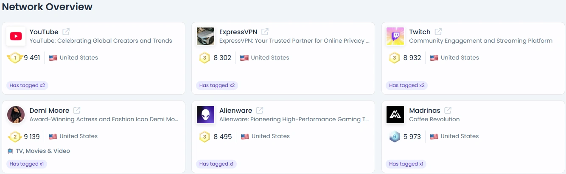Click YouTube's 'Has tagged x2' label
This screenshot has height=174, width=566.
pos(27,85)
